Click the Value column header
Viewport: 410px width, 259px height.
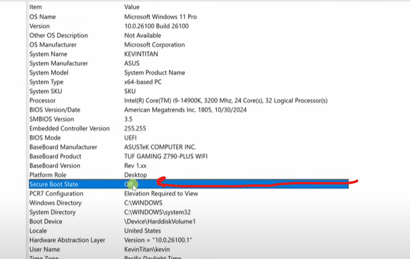(133, 7)
